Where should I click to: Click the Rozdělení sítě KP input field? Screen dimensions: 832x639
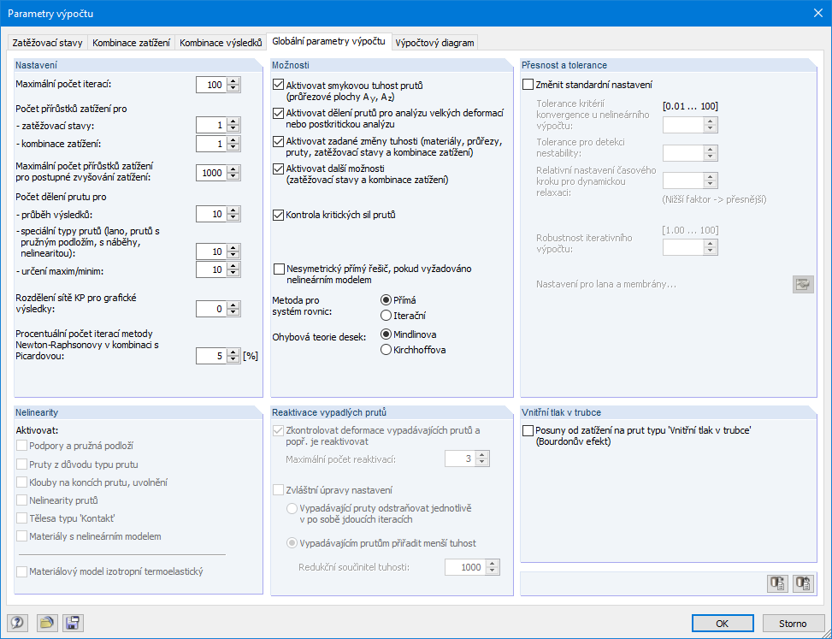[211, 309]
